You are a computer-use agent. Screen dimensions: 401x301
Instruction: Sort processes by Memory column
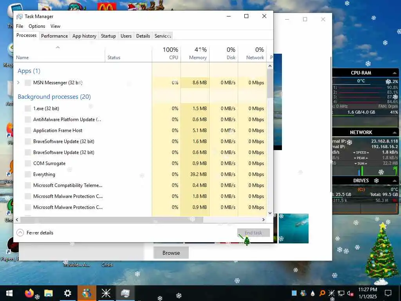coord(195,54)
